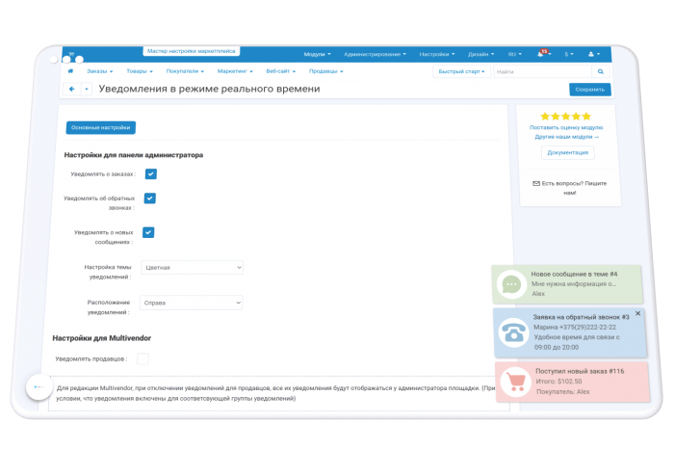
Task: Open the Заказы menu
Action: tap(100, 71)
